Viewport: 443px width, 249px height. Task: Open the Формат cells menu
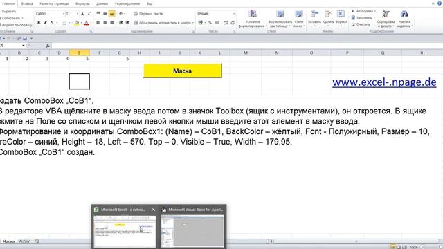coord(341,18)
